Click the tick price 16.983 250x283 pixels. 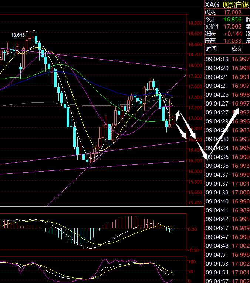(x=241, y=130)
